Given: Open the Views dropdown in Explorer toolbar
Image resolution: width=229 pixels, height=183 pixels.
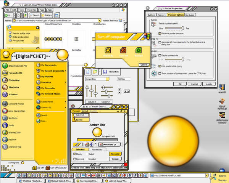Looking at the screenshot, I should pyautogui.click(x=57, y=15).
